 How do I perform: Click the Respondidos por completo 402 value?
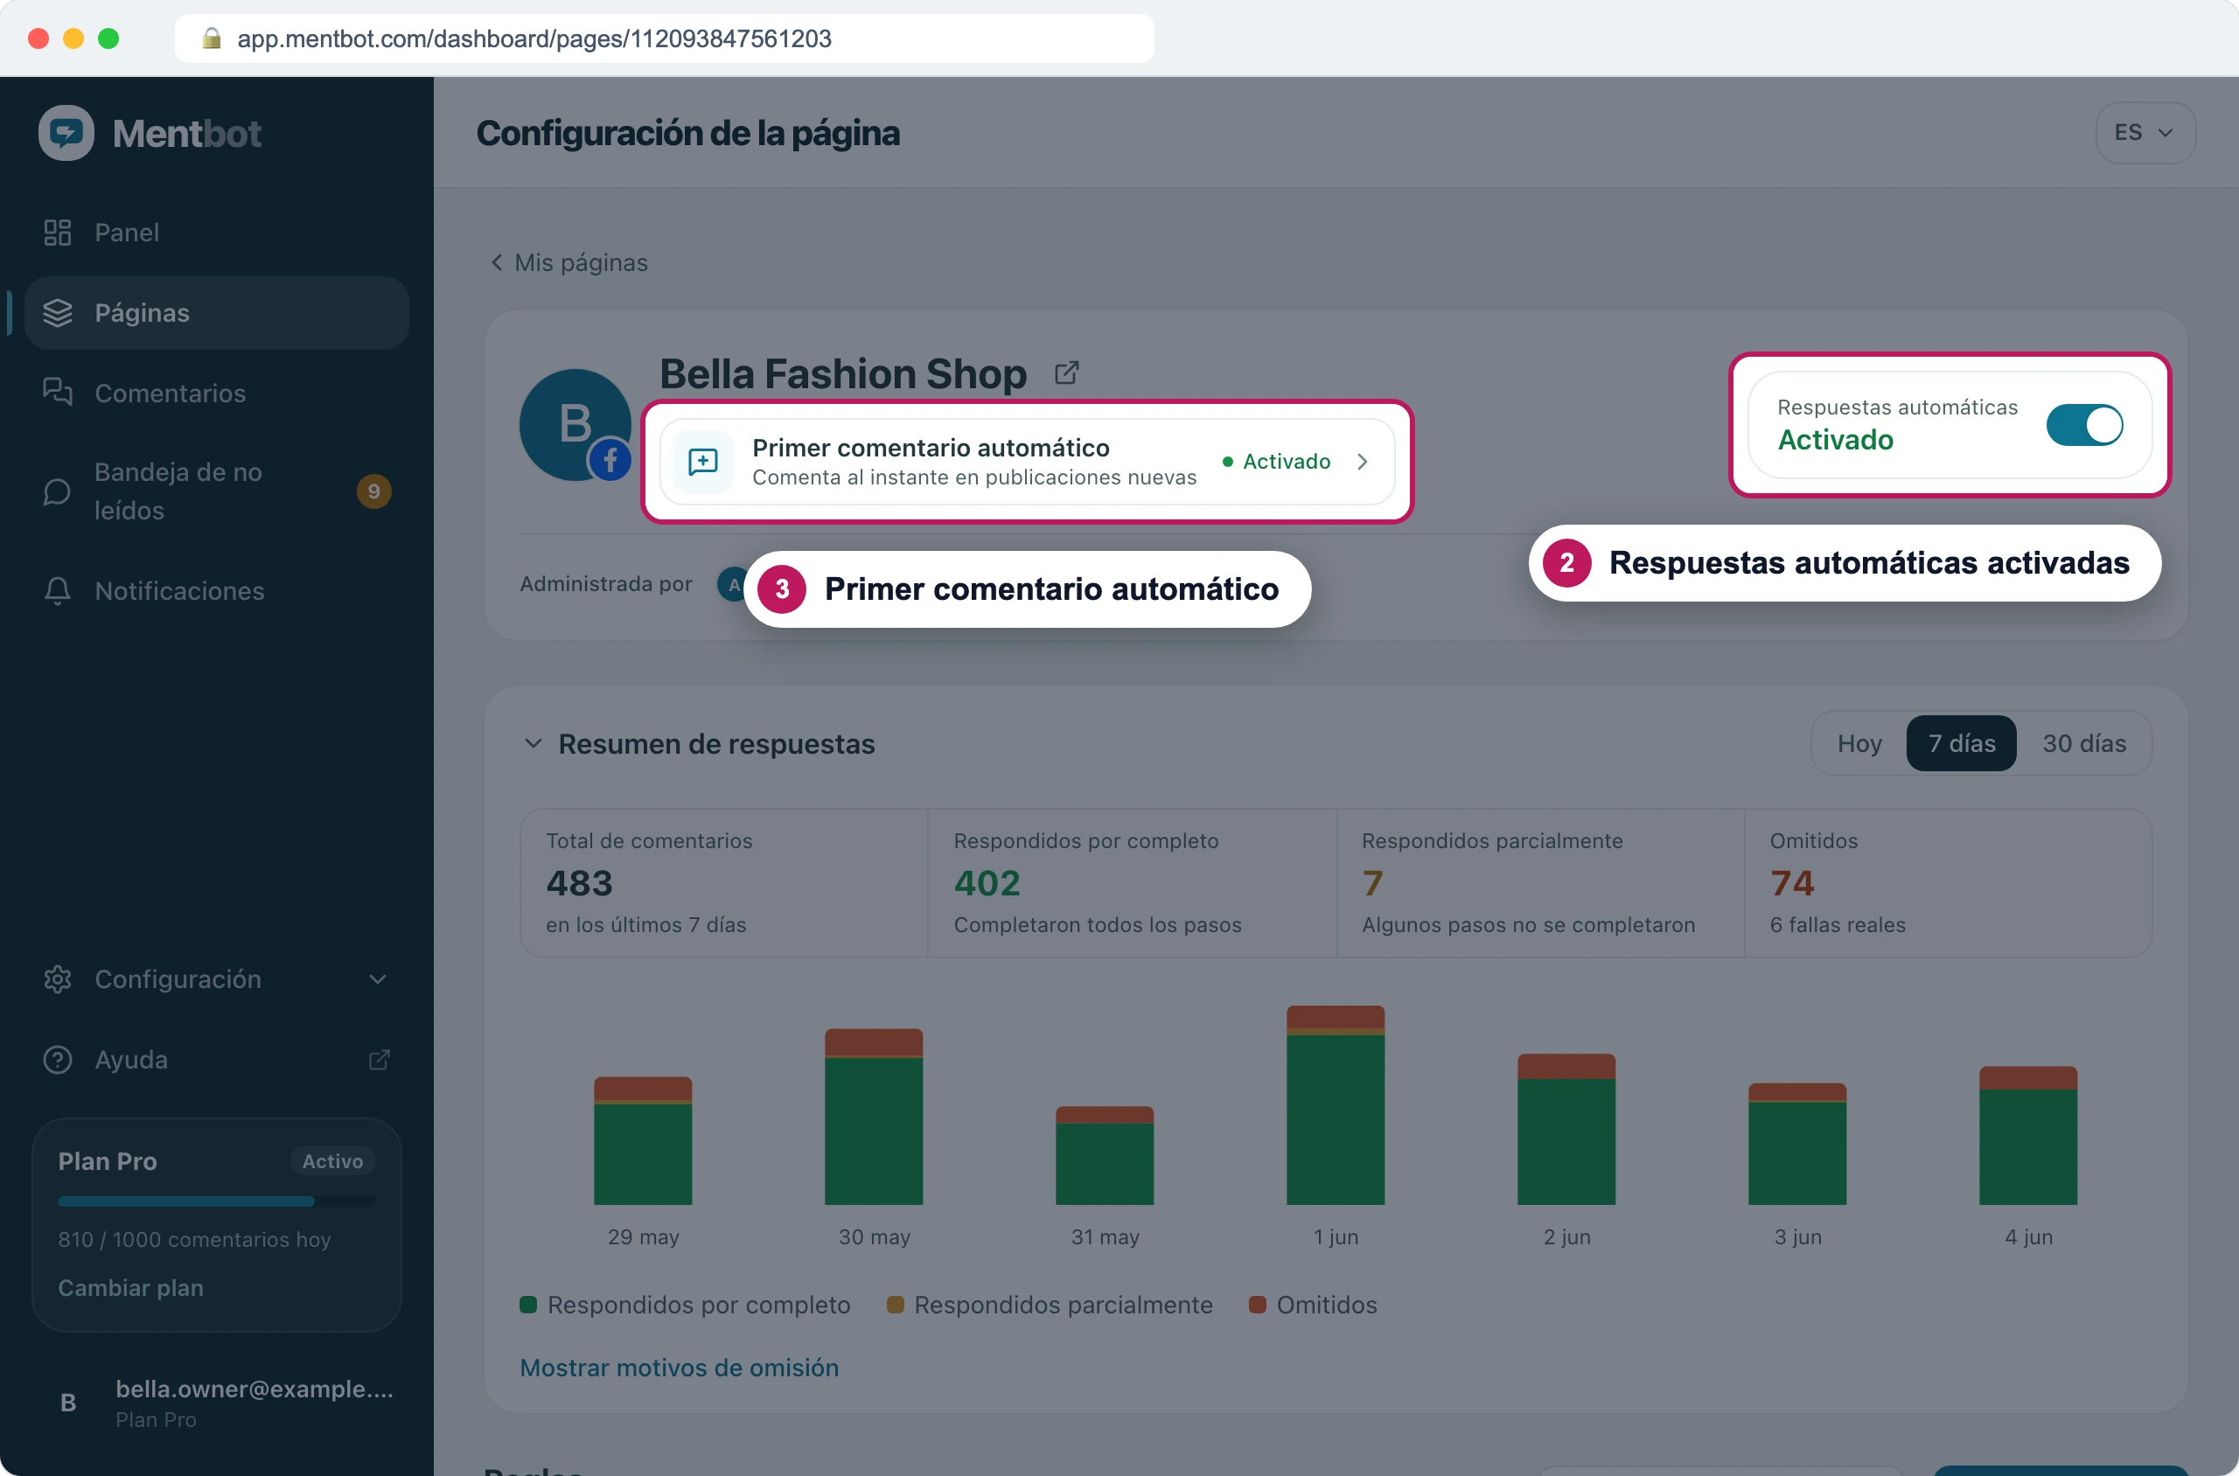[987, 882]
